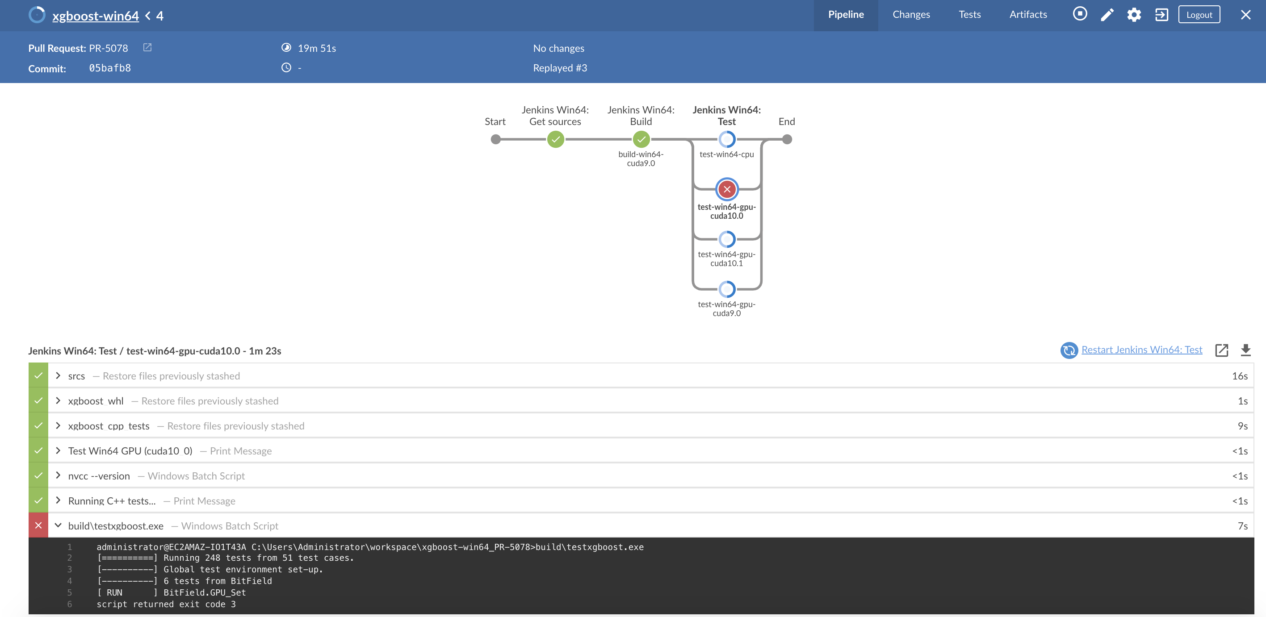
Task: Click log line number 6
Action: click(69, 604)
